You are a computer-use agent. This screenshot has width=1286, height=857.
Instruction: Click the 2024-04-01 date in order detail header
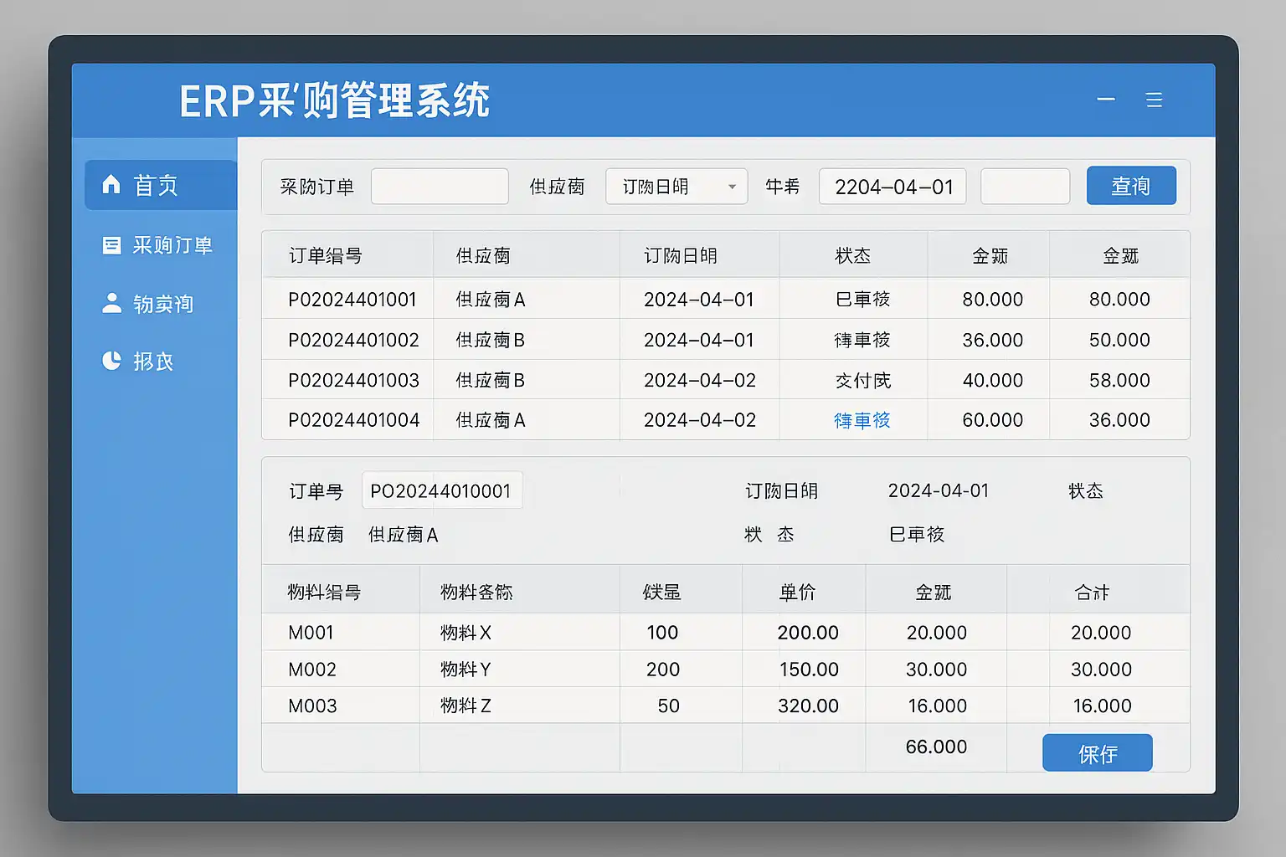tap(939, 490)
